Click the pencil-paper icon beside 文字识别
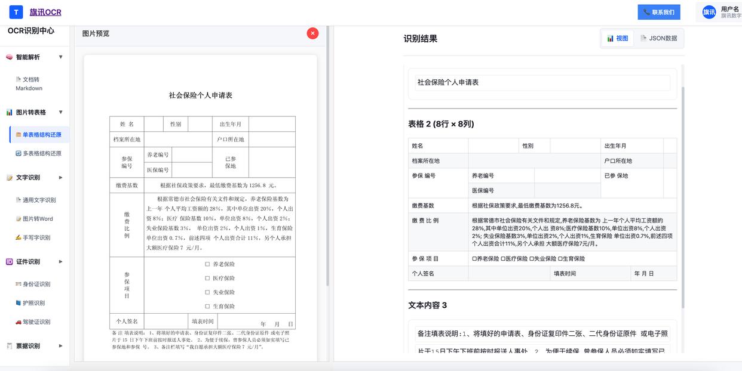 coord(10,178)
